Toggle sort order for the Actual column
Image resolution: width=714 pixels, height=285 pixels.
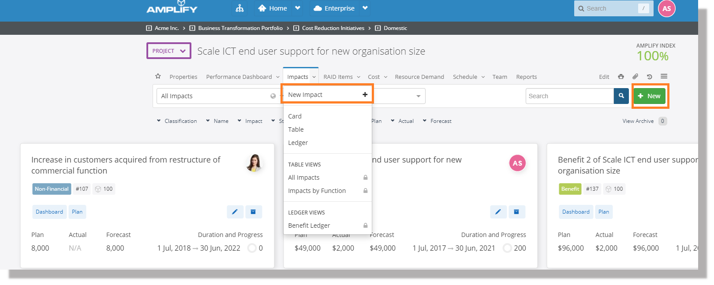coord(402,121)
